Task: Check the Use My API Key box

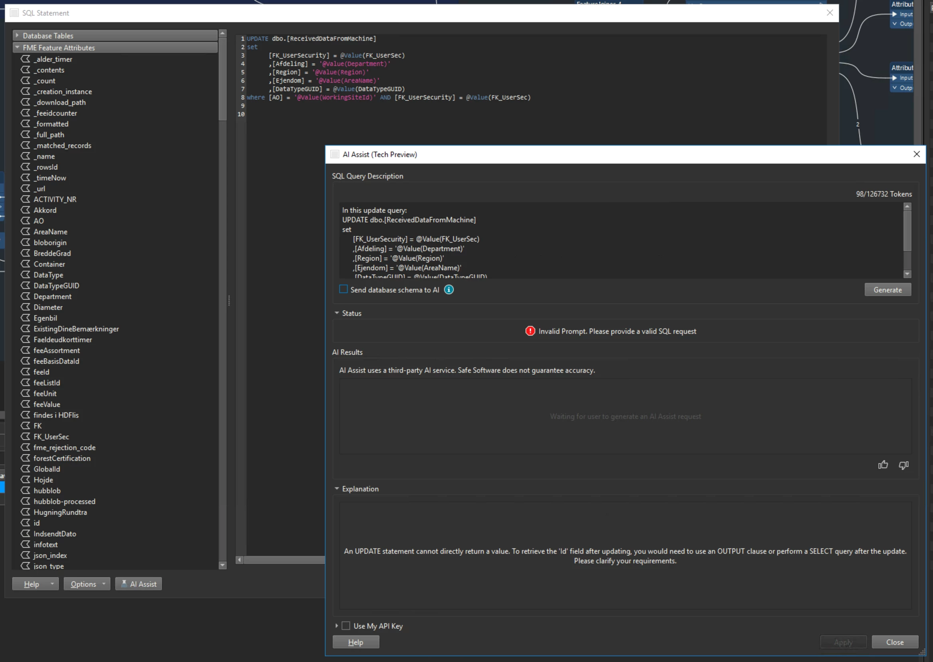Action: click(x=346, y=625)
